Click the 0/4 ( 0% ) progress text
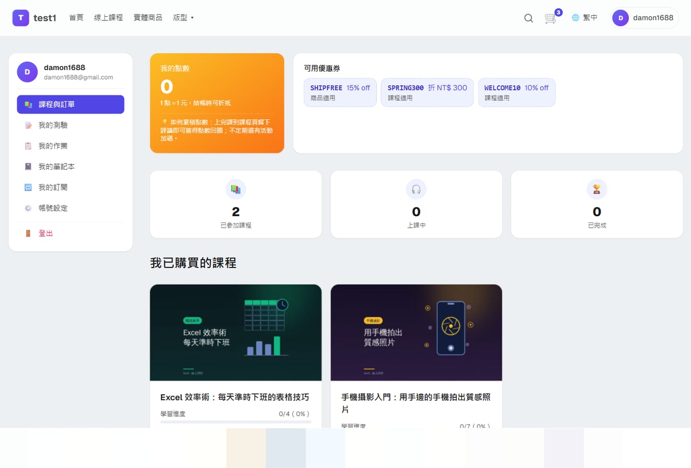691x468 pixels. click(294, 414)
